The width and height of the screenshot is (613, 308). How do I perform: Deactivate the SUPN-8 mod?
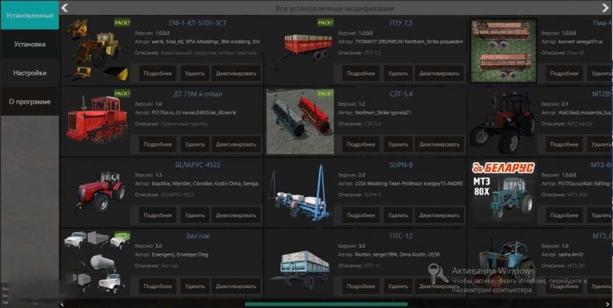[x=439, y=215]
